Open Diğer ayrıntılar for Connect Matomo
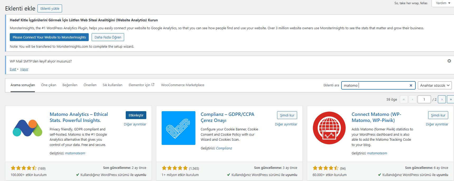454x181 pixels. 437,124
